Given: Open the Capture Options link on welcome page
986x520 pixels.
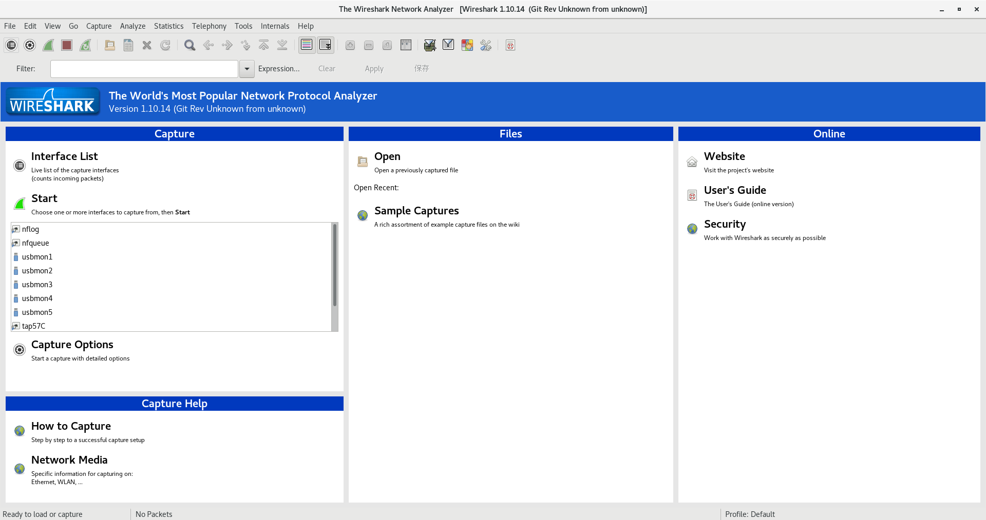Looking at the screenshot, I should (72, 345).
